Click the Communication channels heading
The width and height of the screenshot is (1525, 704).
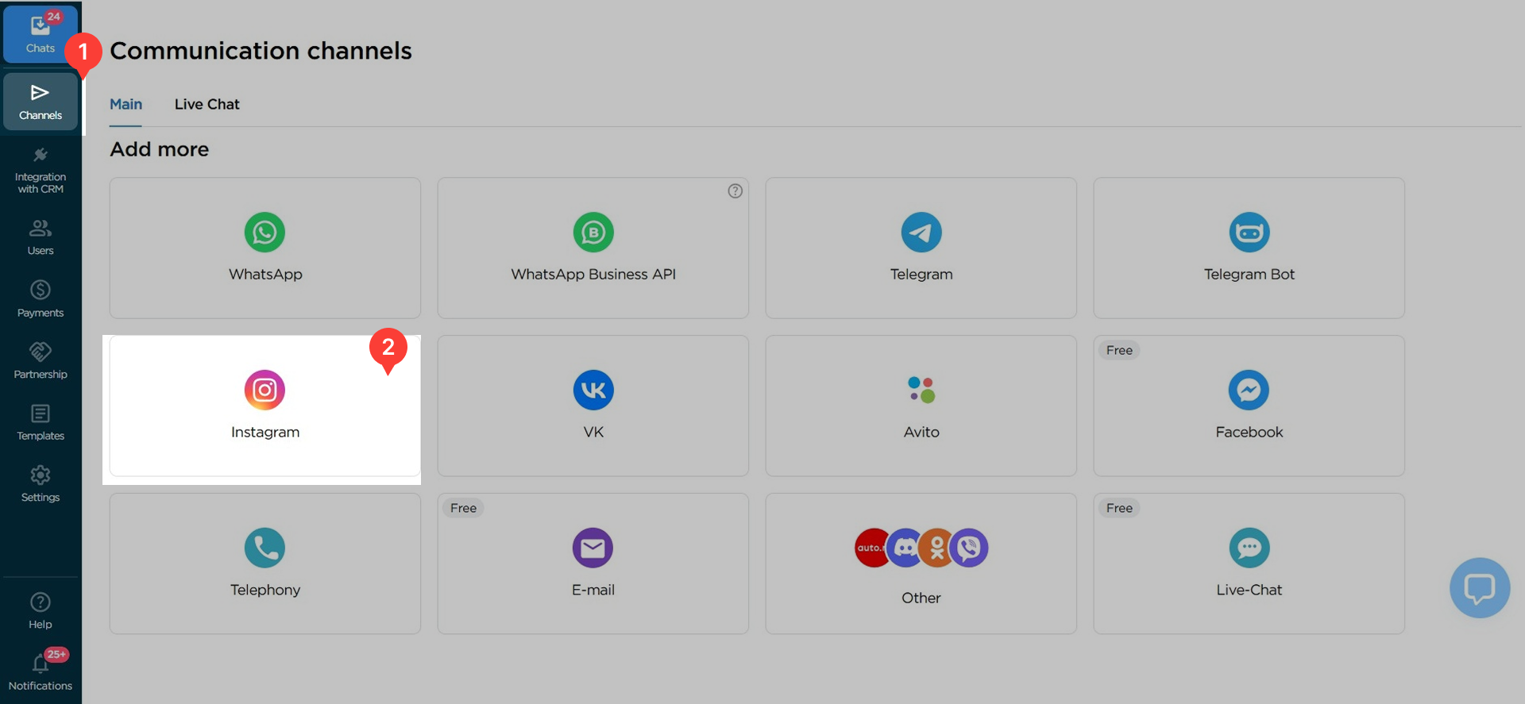click(261, 51)
